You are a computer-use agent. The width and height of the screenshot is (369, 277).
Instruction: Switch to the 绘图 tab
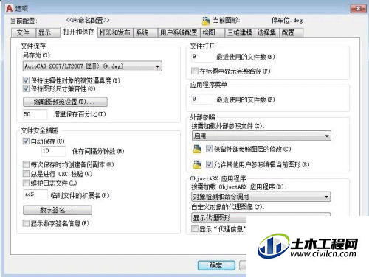pos(213,32)
